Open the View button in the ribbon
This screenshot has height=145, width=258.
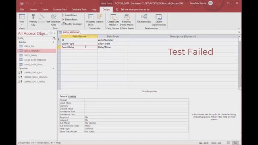tap(22, 20)
